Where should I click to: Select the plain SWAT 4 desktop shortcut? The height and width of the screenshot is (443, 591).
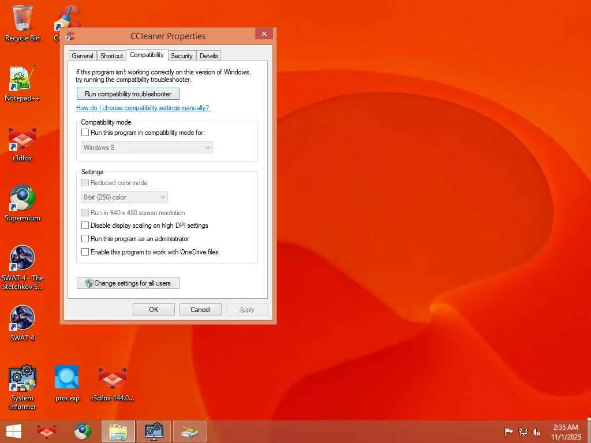(x=23, y=323)
